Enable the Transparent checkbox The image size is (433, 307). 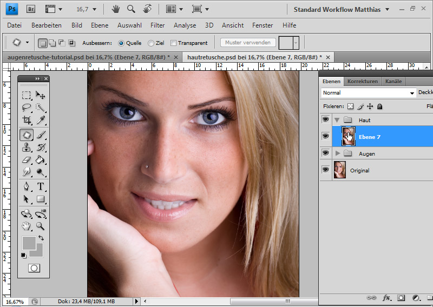[174, 43]
